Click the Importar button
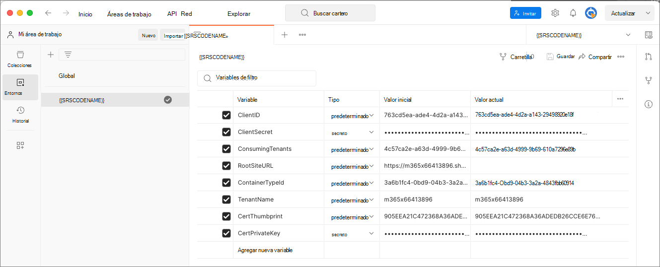 [173, 35]
